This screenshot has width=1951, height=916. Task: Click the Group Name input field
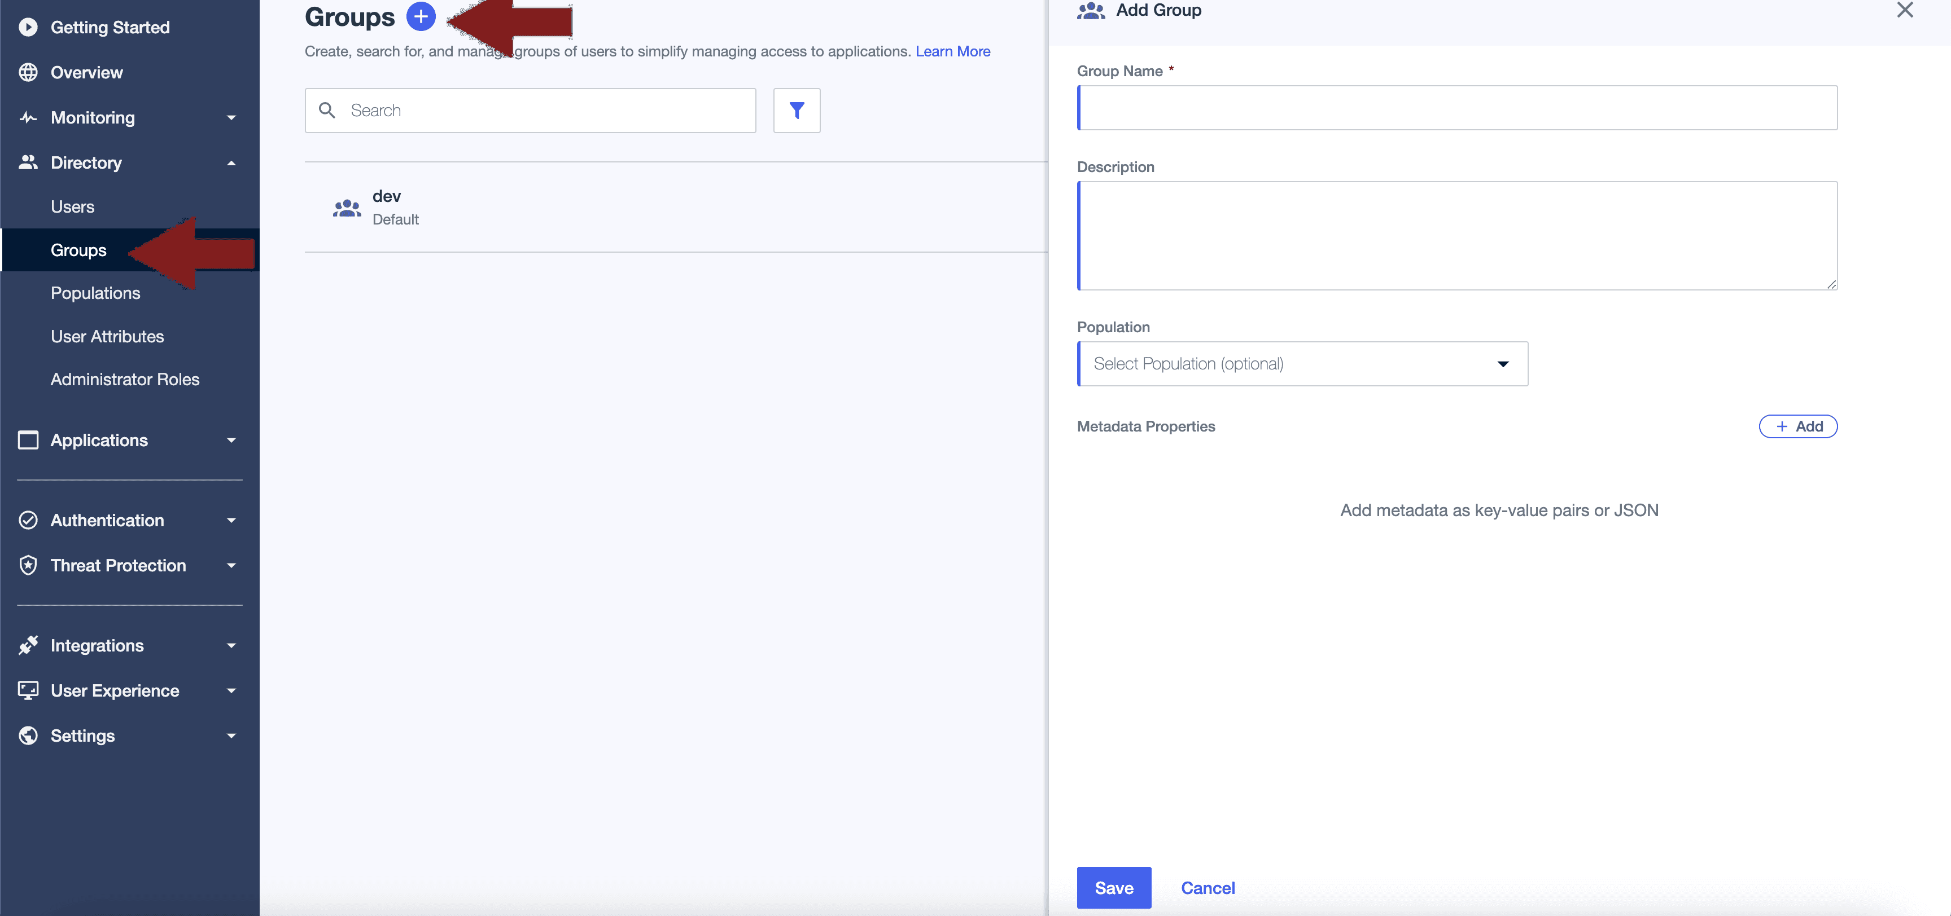pyautogui.click(x=1456, y=108)
